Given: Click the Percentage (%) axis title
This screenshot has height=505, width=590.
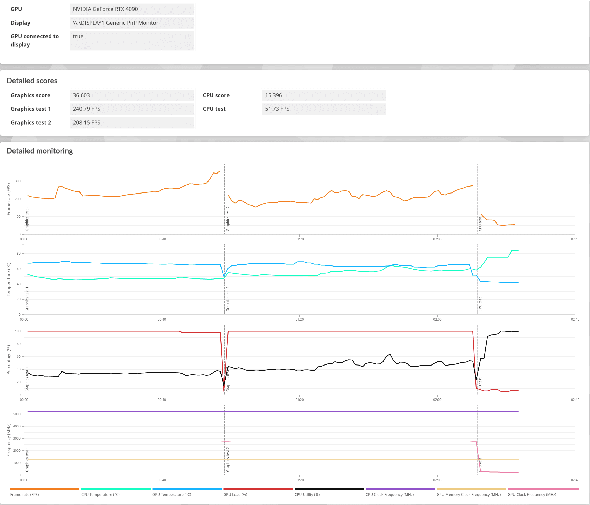Looking at the screenshot, I should point(9,360).
